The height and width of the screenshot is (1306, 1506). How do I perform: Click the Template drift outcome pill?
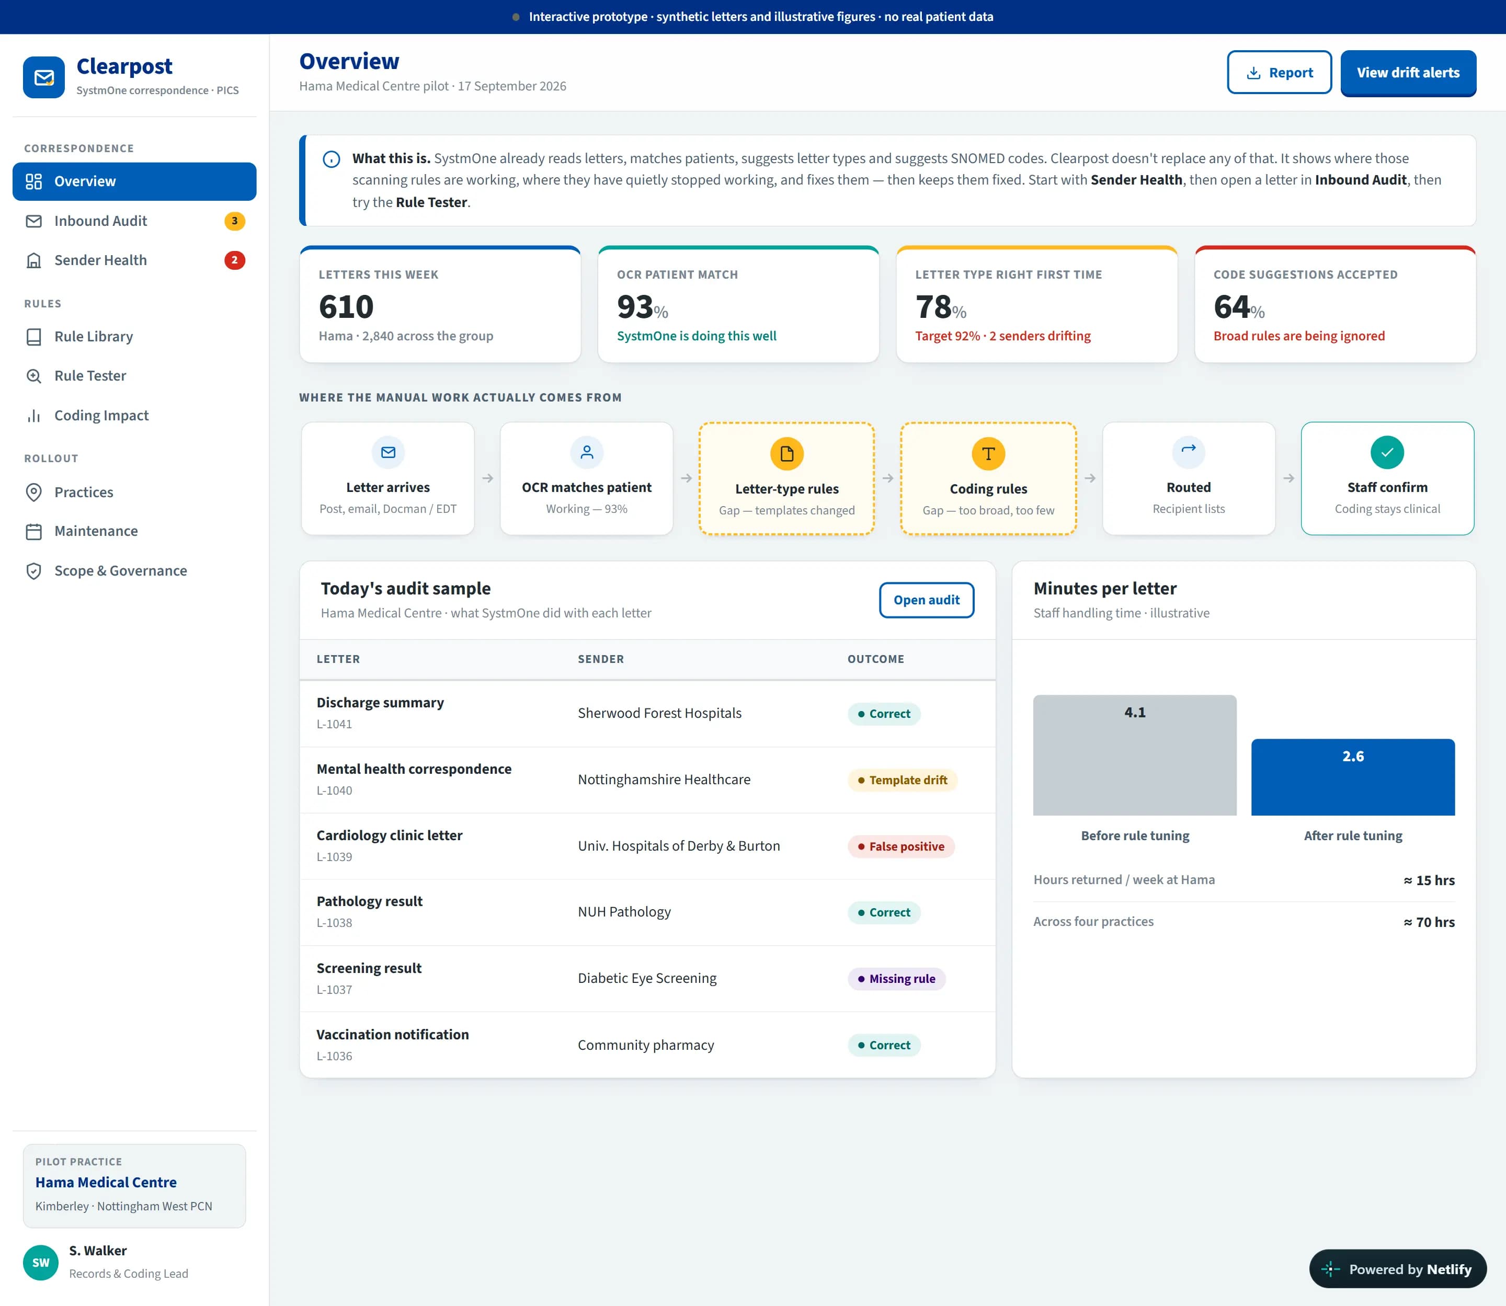pyautogui.click(x=903, y=780)
